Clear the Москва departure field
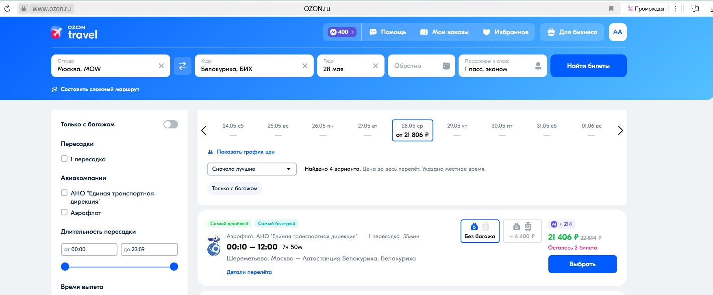This screenshot has width=713, height=295. click(x=161, y=66)
